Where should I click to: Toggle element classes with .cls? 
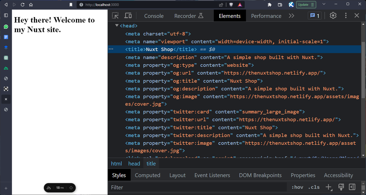point(314,187)
